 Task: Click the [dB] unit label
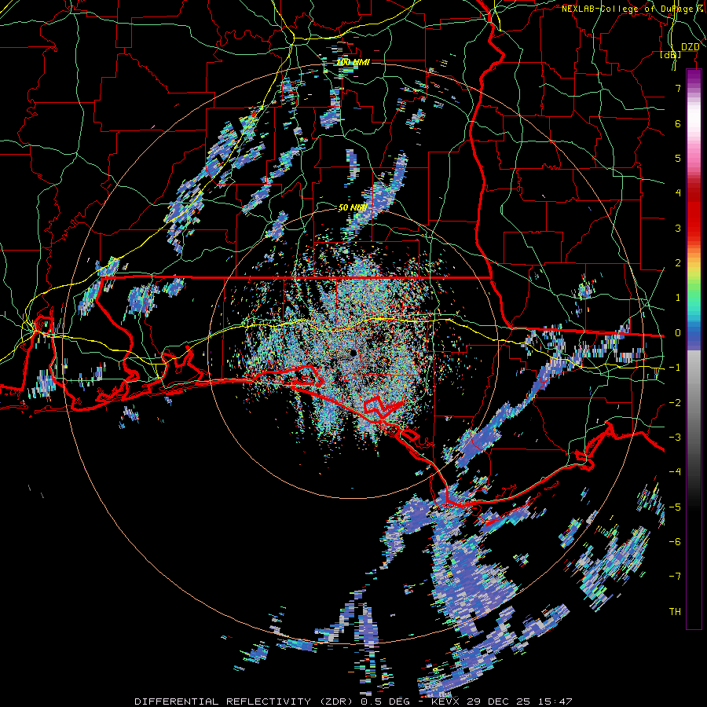click(671, 55)
